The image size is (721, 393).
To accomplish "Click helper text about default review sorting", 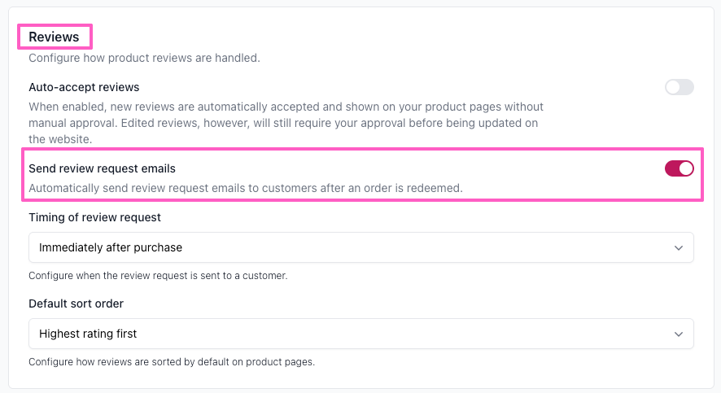I will [171, 362].
